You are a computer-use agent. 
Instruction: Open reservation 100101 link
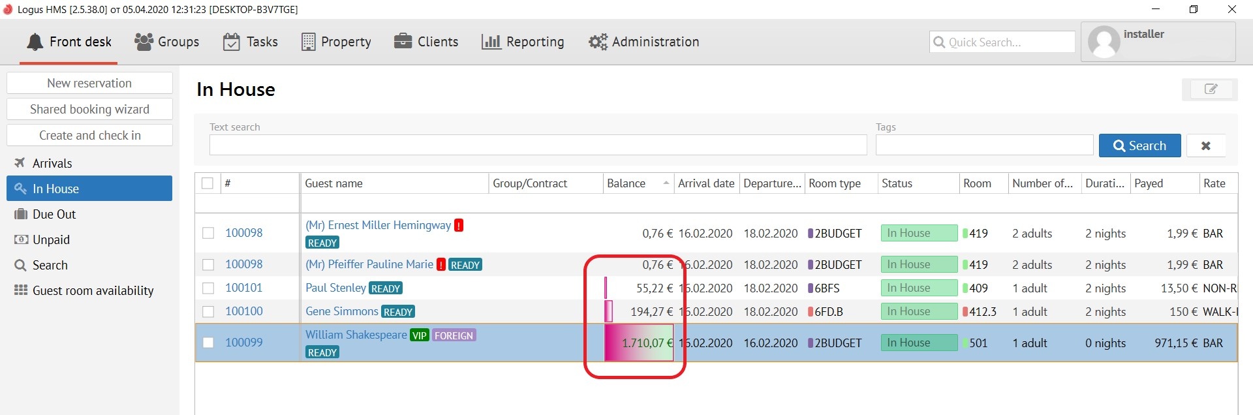click(243, 288)
